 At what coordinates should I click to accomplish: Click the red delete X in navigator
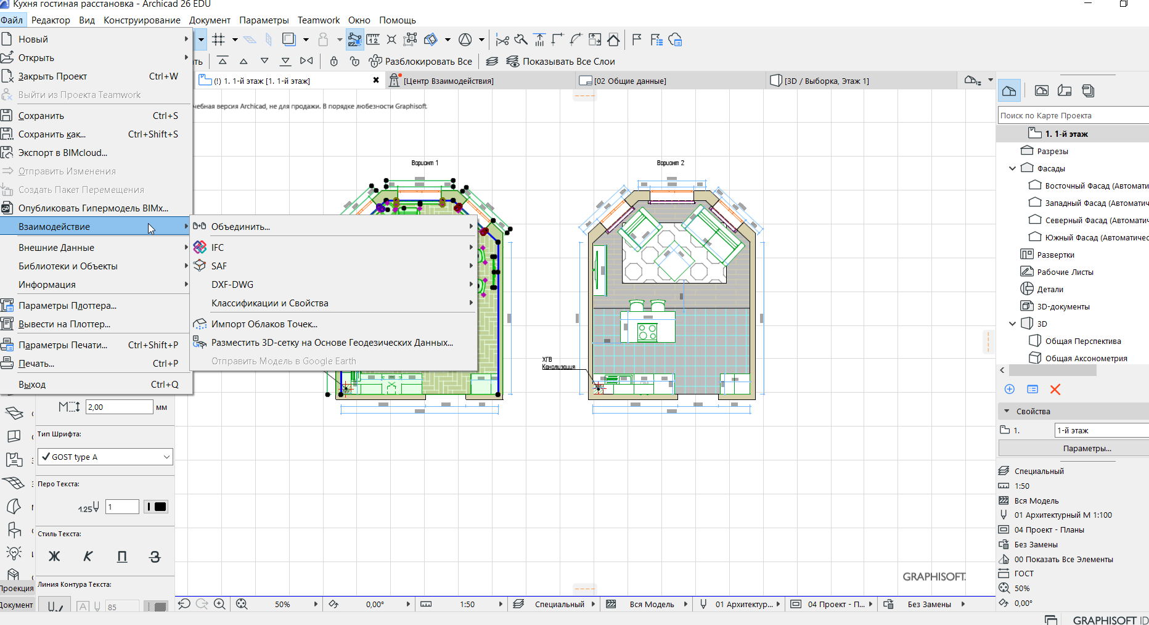coord(1055,390)
